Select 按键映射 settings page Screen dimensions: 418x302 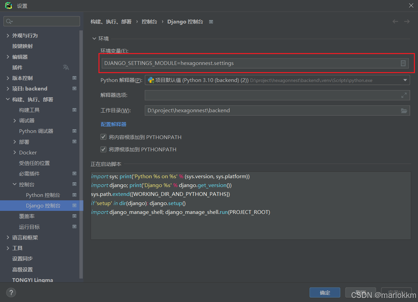22,46
